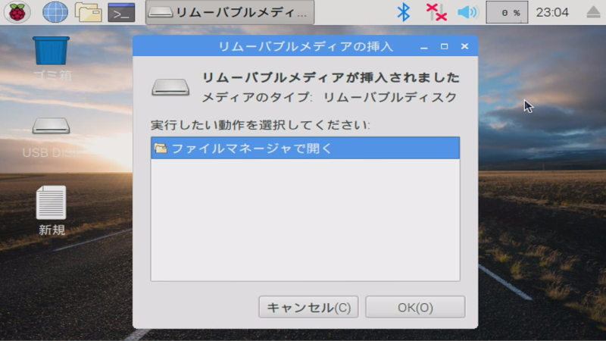Image resolution: width=606 pixels, height=341 pixels.
Task: Close the リムーバブルメディアの挿入 dialog
Action: point(464,47)
